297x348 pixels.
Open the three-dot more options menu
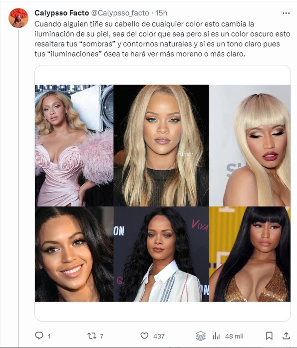point(286,13)
